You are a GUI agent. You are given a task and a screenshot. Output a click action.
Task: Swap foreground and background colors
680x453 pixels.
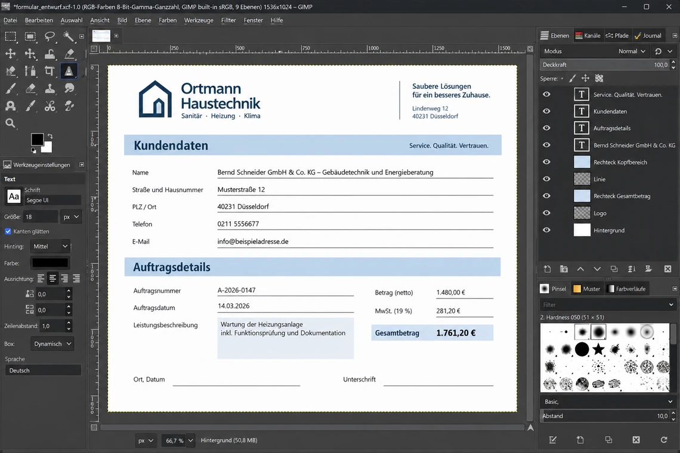coord(50,136)
